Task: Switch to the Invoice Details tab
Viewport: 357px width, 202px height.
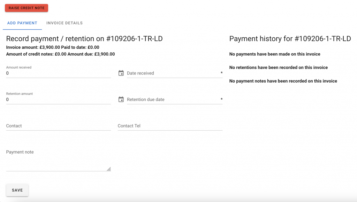Action: [x=64, y=23]
